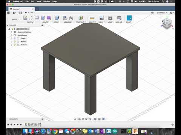This screenshot has height=135, width=181.
Task: Expand the Named Views node
Action: [11, 35]
